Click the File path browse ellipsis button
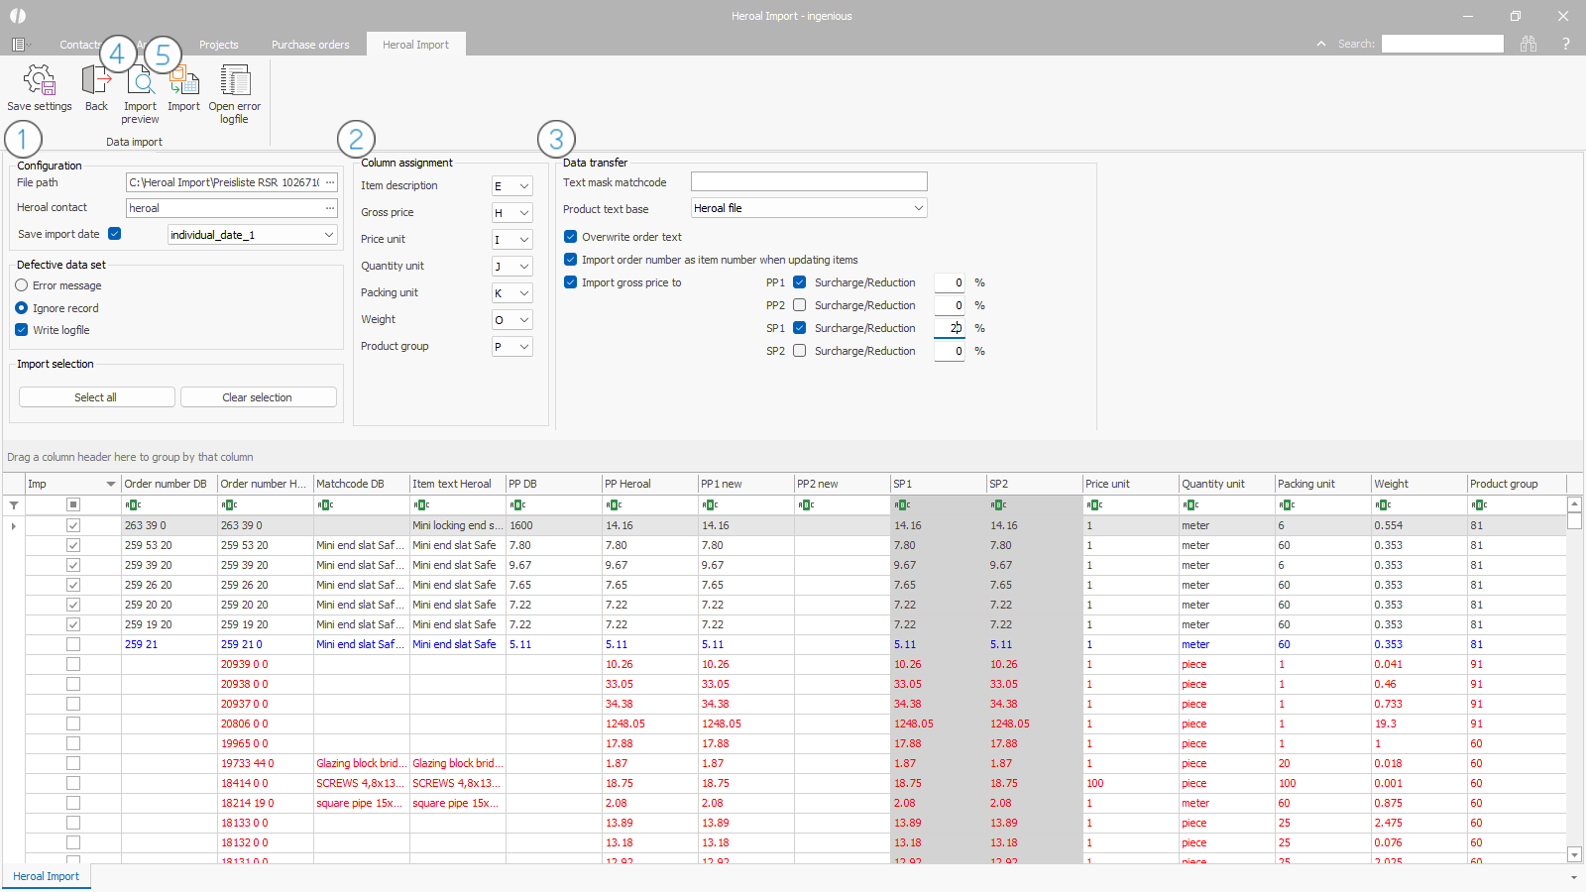This screenshot has width=1586, height=892. click(x=330, y=182)
